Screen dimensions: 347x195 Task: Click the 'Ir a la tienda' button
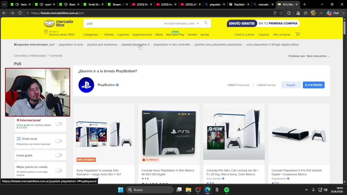click(x=314, y=85)
